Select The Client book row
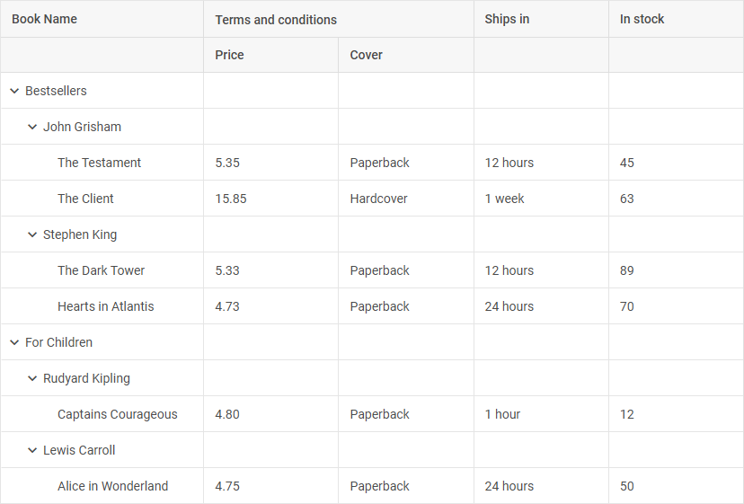 (86, 199)
